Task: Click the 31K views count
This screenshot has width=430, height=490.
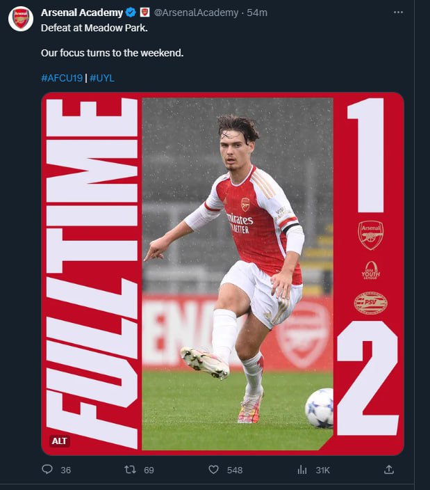Action: [323, 470]
